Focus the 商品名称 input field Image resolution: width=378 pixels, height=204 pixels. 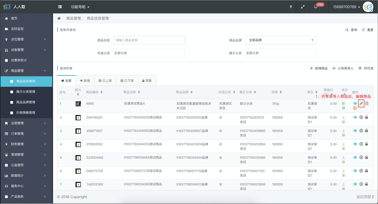pos(149,40)
